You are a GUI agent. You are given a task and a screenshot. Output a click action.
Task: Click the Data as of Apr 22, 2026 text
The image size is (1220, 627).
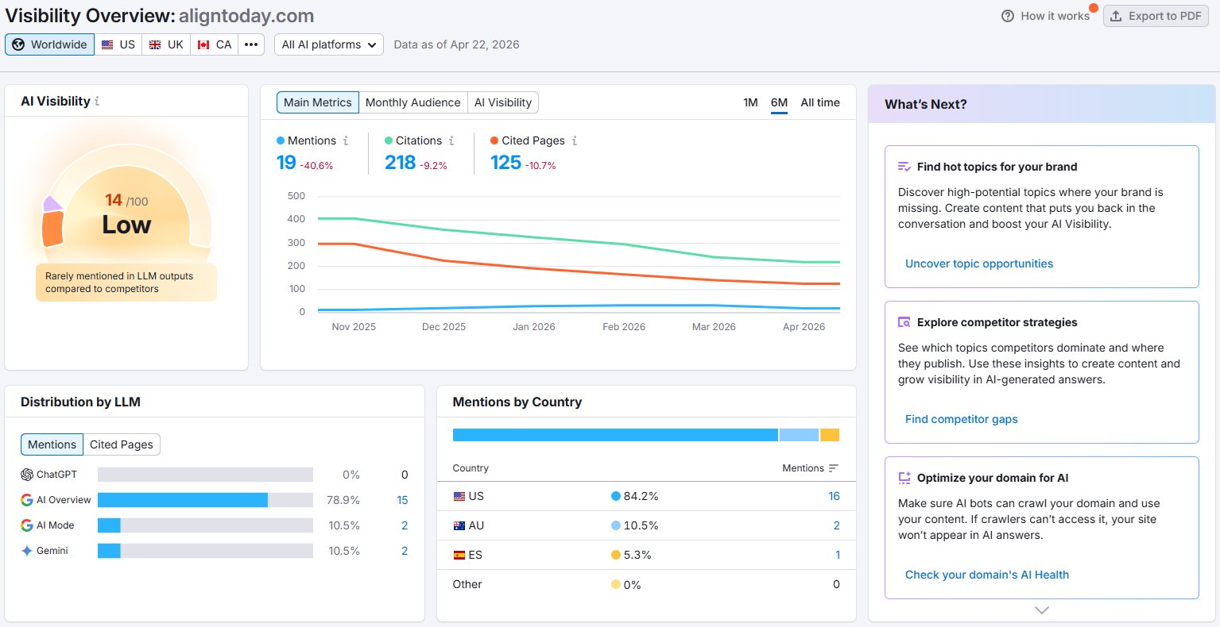(456, 44)
